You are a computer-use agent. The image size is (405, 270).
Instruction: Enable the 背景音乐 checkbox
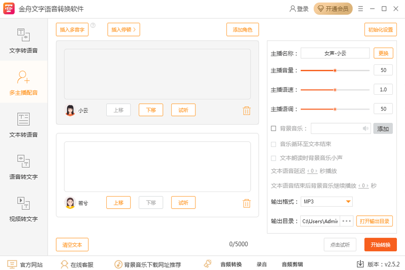click(274, 129)
